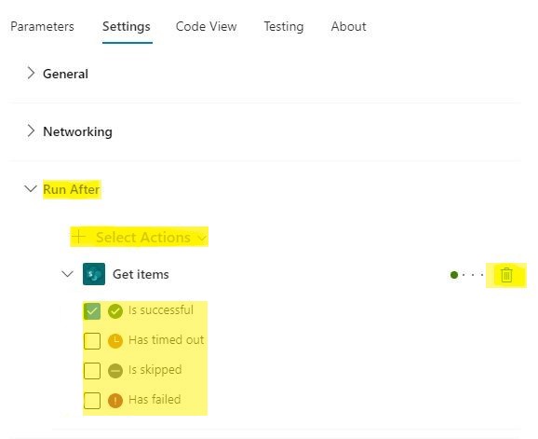This screenshot has width=538, height=439.
Task: Enable the Has timed out checkbox
Action: pyautogui.click(x=92, y=341)
